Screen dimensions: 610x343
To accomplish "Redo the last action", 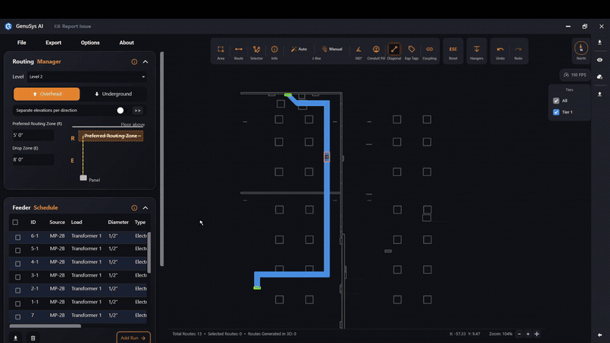I will [x=518, y=52].
